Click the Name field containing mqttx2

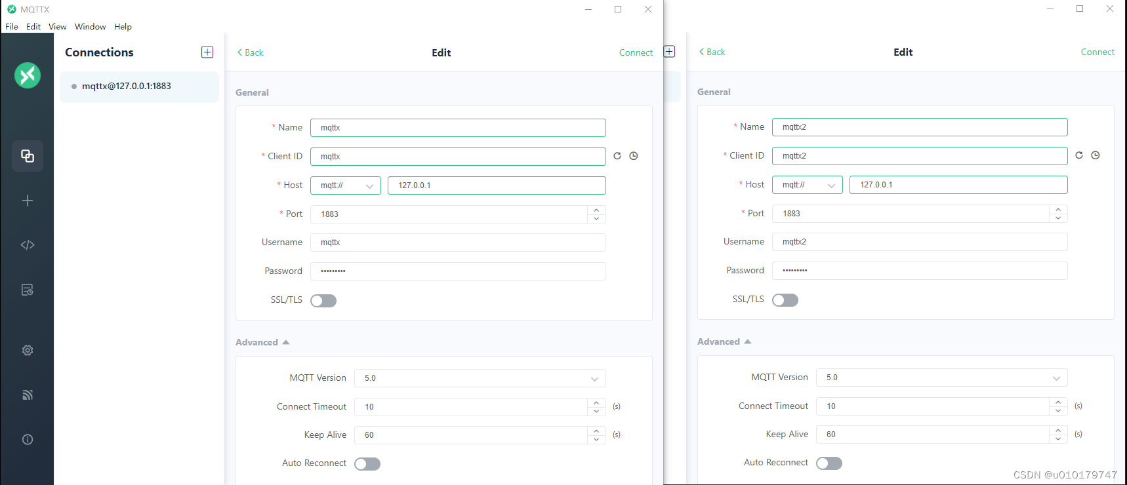(920, 127)
